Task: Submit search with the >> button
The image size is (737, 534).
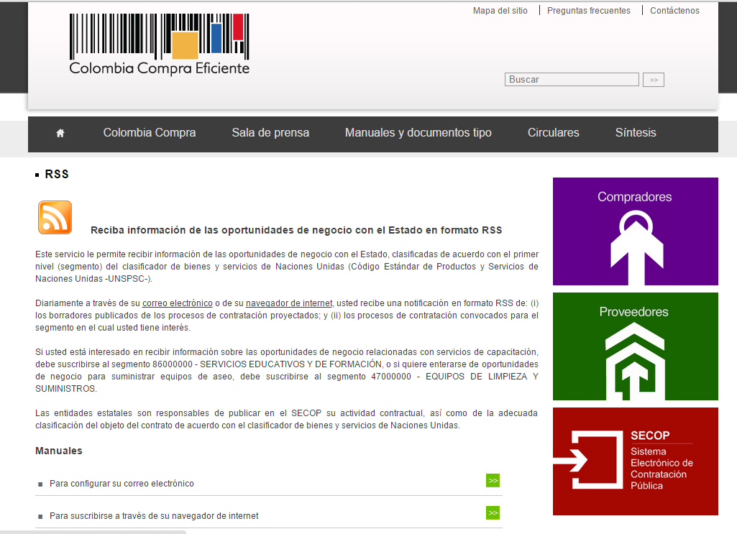Action: (654, 80)
